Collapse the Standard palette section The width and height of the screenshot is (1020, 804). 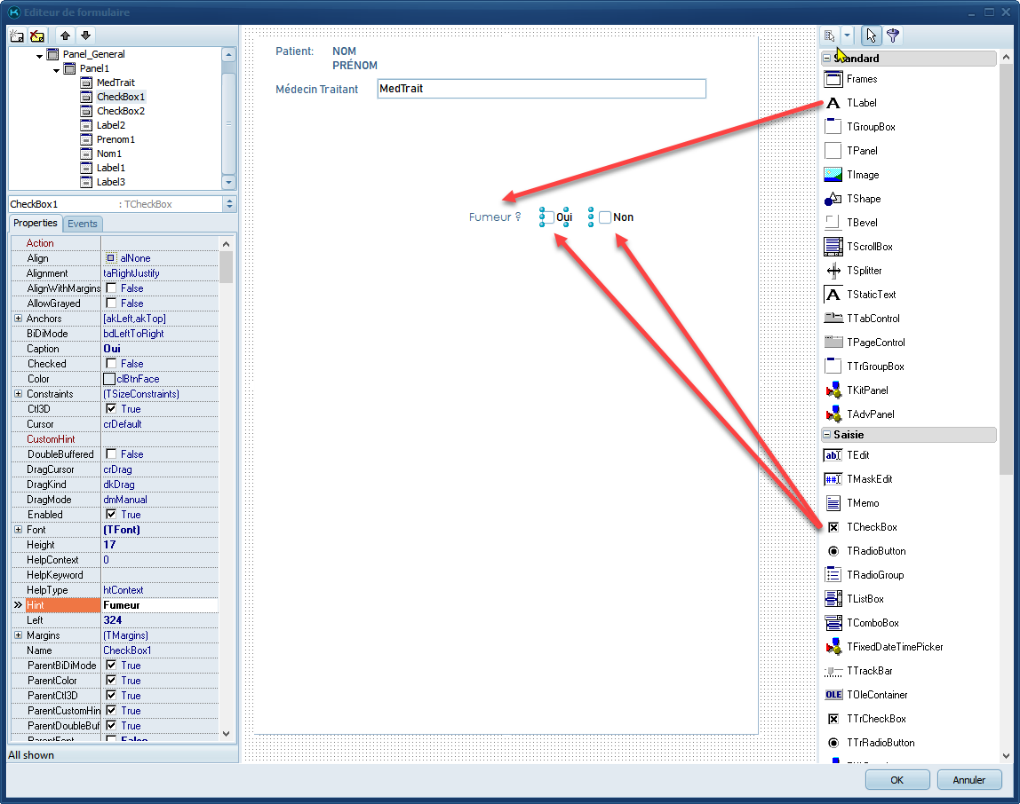pyautogui.click(x=827, y=59)
